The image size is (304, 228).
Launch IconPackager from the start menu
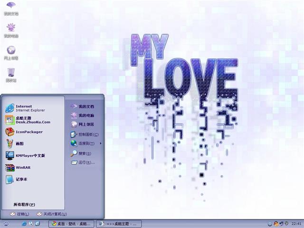point(24,132)
